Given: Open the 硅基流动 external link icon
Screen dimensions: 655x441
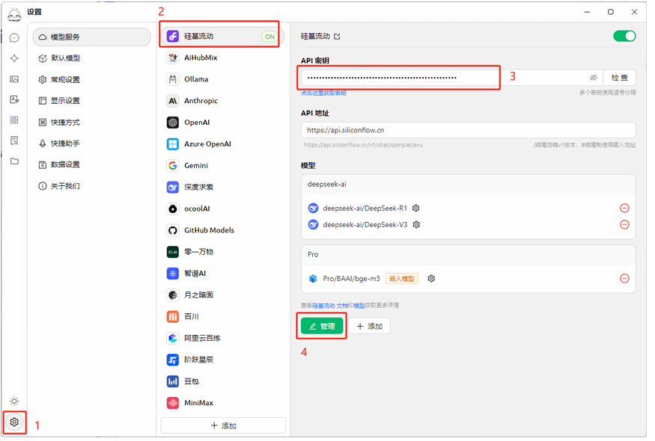Looking at the screenshot, I should (337, 37).
